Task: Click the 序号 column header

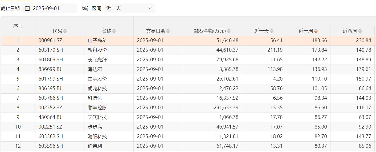Action: point(18,26)
